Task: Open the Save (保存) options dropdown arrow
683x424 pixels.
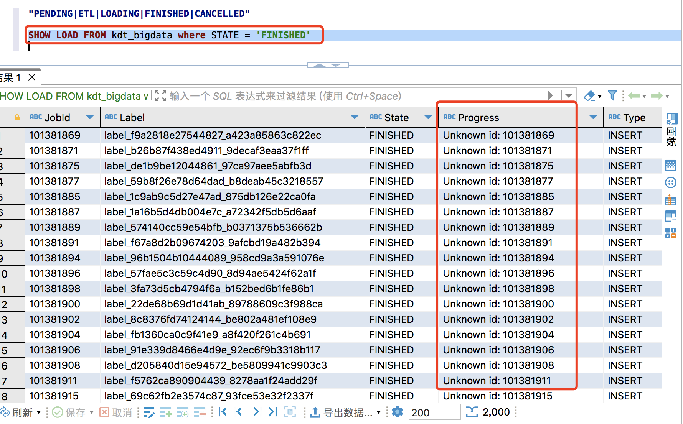Action: click(92, 412)
